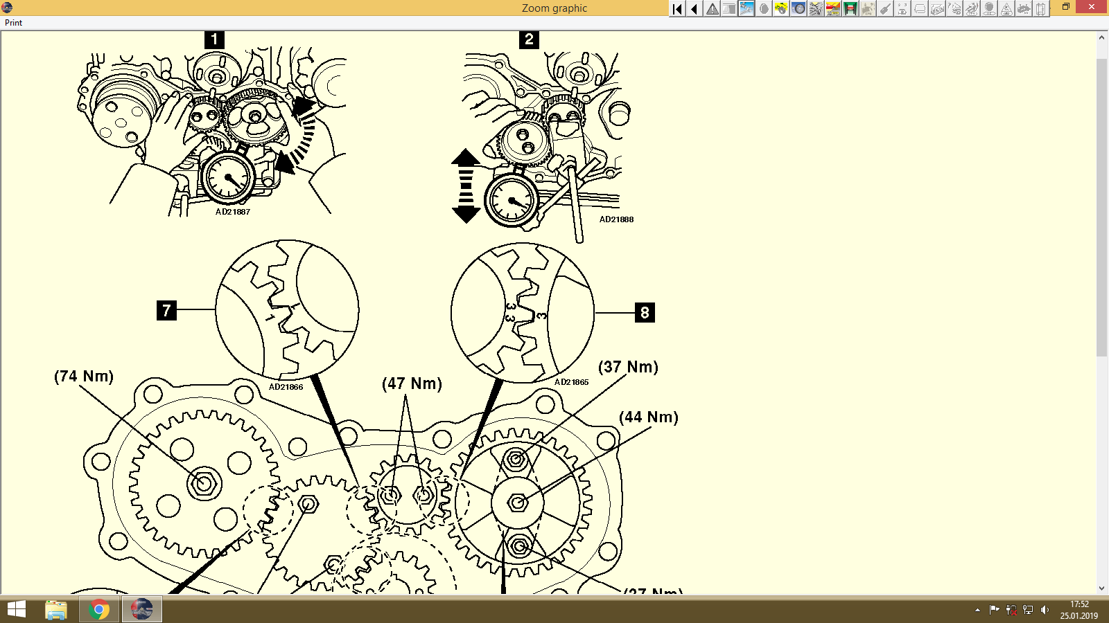This screenshot has height=623, width=1109.
Task: Go to the first page navigation icon
Action: [x=676, y=10]
